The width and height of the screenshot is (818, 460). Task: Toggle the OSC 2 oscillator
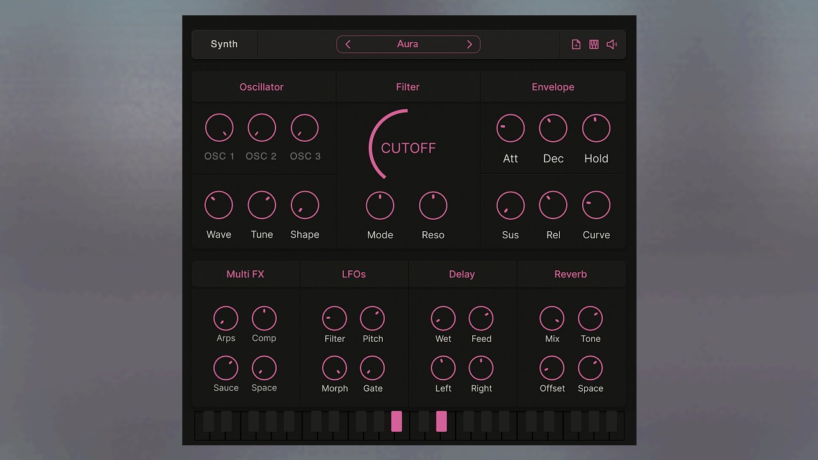[261, 128]
